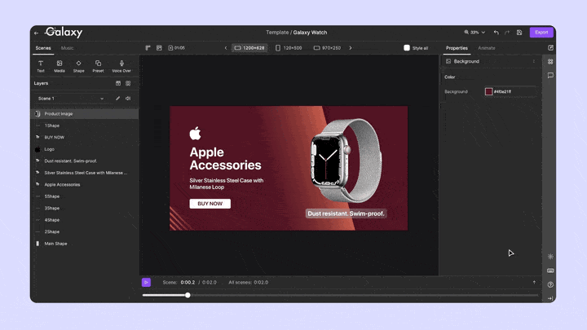Click the save icon beside Export
The image size is (587, 330).
[x=519, y=33]
